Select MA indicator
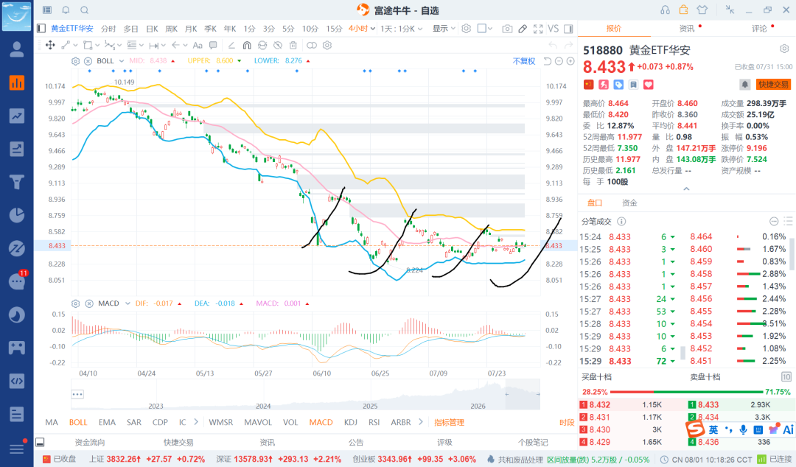The width and height of the screenshot is (796, 467). click(x=52, y=422)
